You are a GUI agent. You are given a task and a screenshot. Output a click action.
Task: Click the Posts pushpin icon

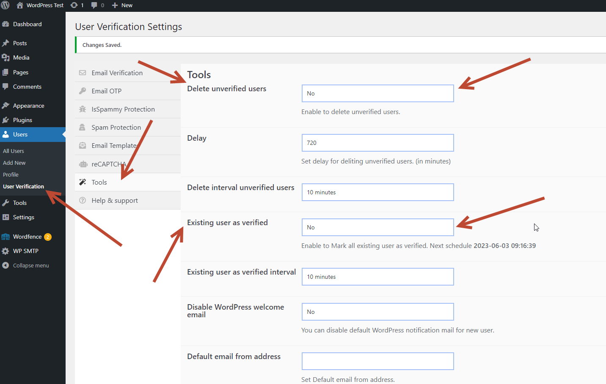click(6, 43)
